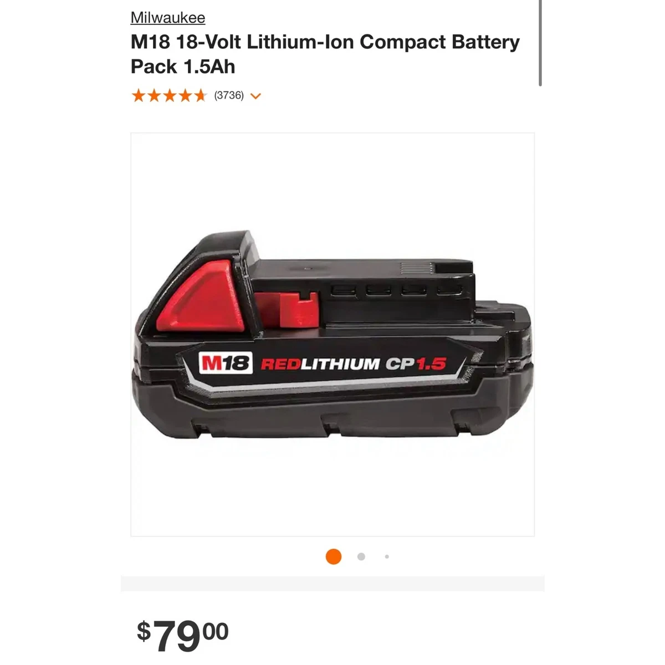Screen dimensions: 665x665
Task: Click the vertical scrollbar thumb at right
Action: point(540,43)
